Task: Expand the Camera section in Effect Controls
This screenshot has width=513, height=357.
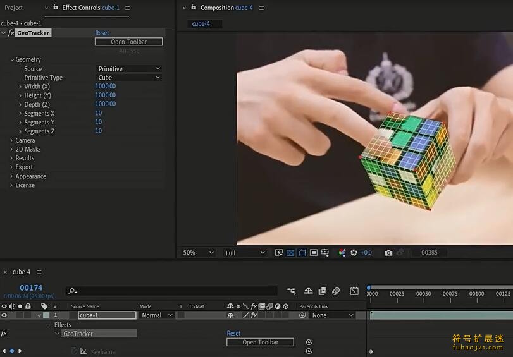Action: click(11, 140)
